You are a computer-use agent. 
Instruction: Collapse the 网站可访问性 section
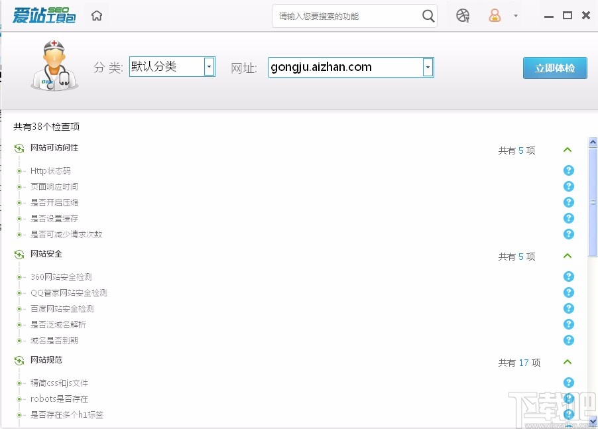(568, 151)
